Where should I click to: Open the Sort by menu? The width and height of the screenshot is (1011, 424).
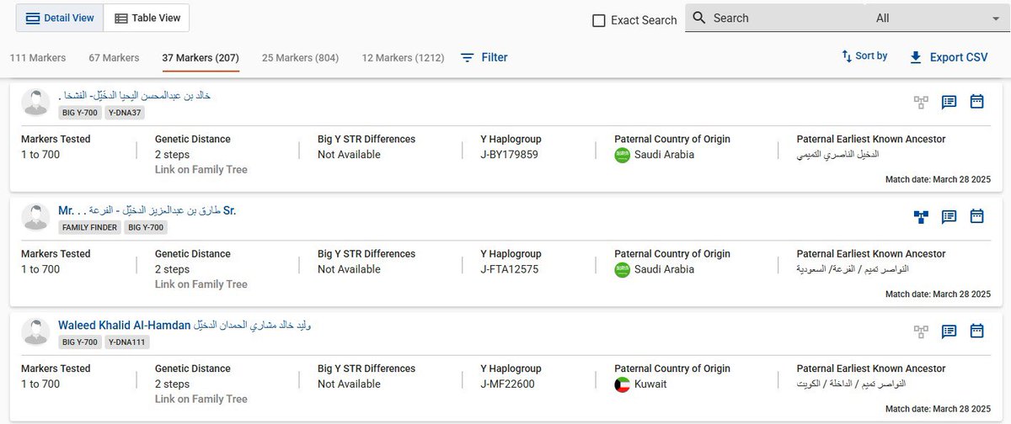point(864,56)
